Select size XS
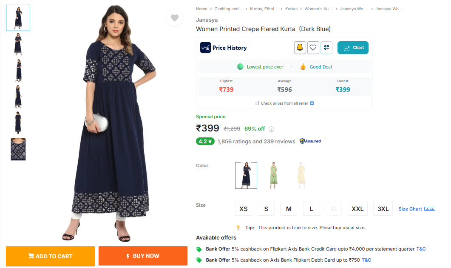This screenshot has height=268, width=451. (243, 209)
